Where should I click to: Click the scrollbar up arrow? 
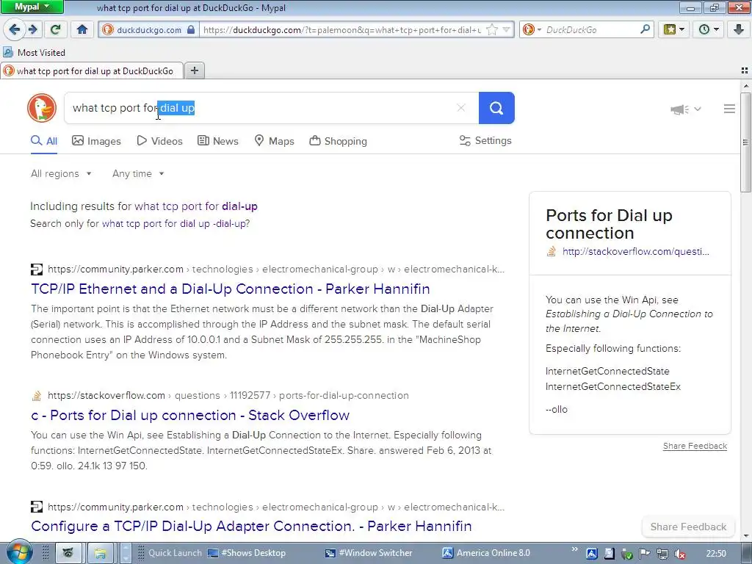point(746,86)
